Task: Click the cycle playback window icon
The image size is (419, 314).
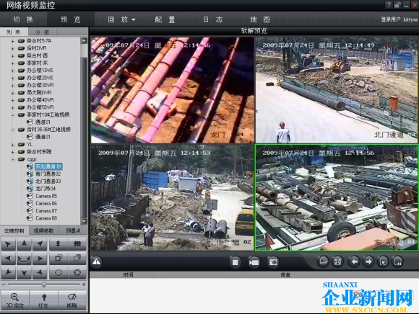Action: [x=383, y=262]
